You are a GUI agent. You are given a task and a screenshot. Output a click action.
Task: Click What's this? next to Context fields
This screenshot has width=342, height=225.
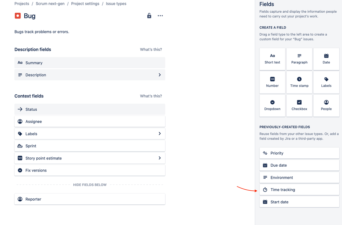(151, 96)
